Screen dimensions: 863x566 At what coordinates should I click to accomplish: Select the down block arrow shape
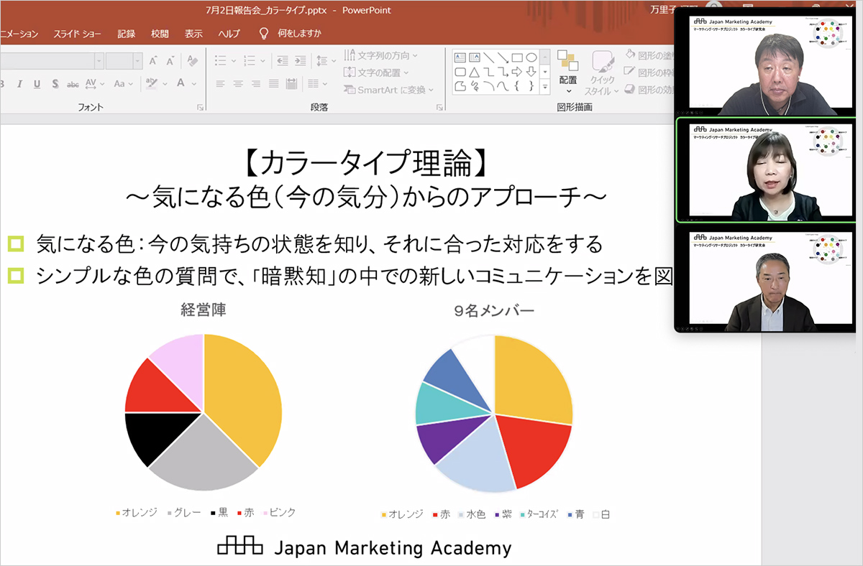coord(531,72)
